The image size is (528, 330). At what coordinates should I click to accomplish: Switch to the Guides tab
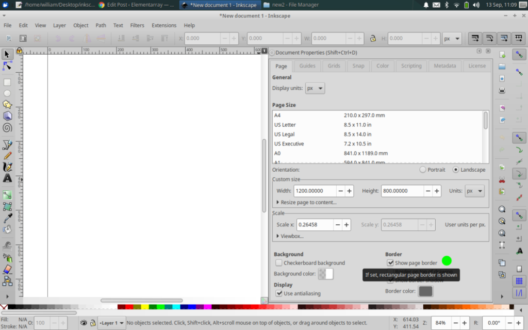pos(307,65)
